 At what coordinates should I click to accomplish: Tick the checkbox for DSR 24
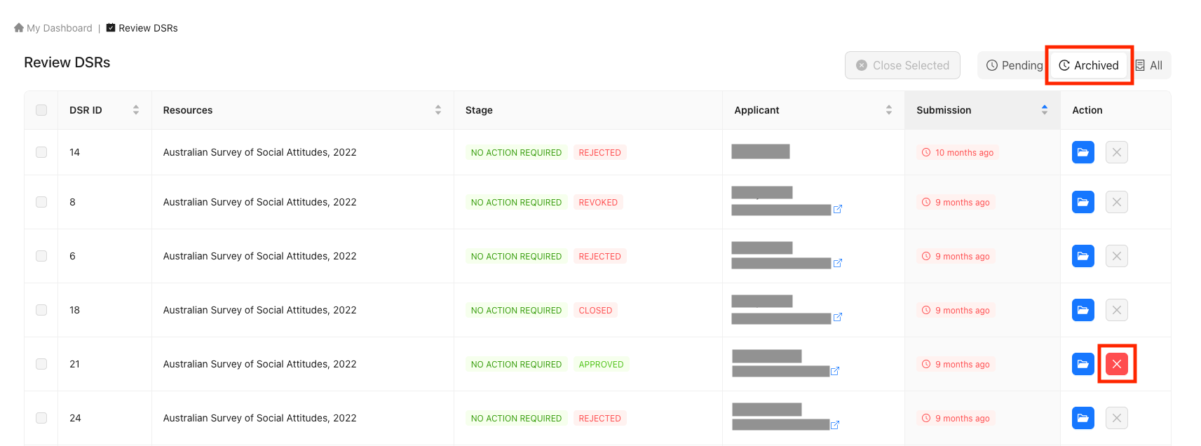(41, 418)
